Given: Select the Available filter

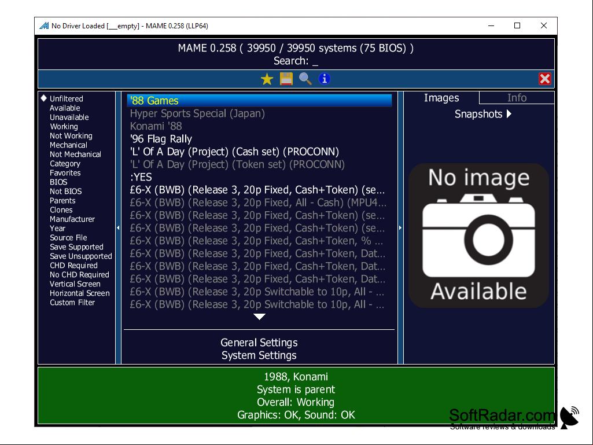Looking at the screenshot, I should [x=65, y=108].
